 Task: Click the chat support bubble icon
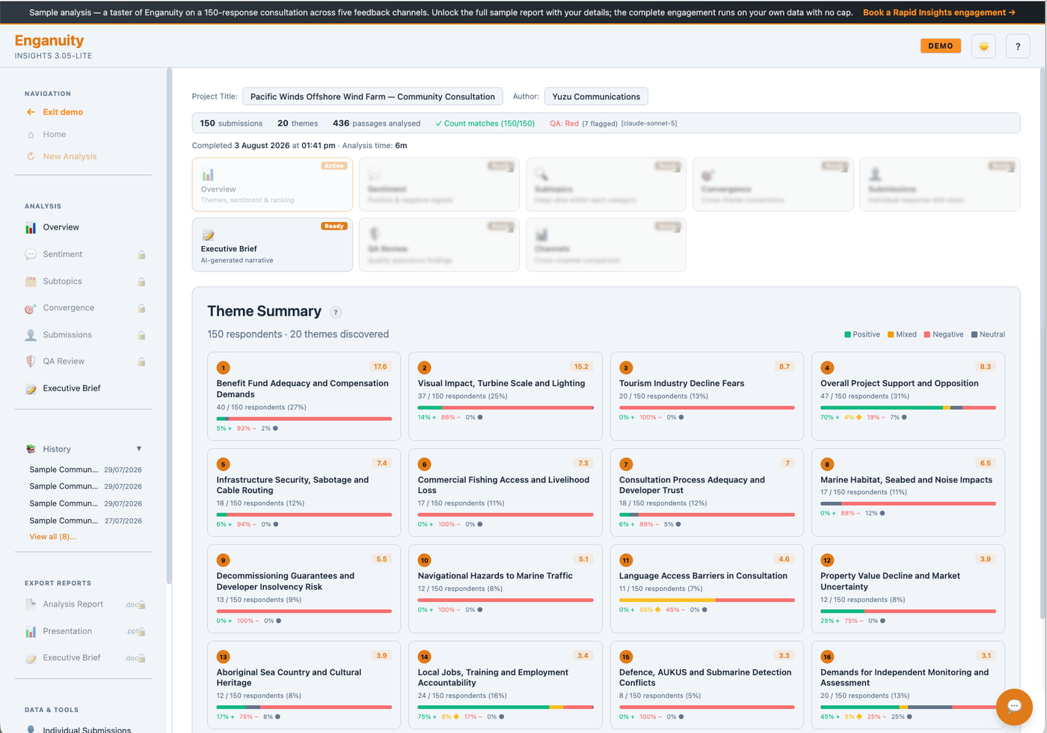1014,706
